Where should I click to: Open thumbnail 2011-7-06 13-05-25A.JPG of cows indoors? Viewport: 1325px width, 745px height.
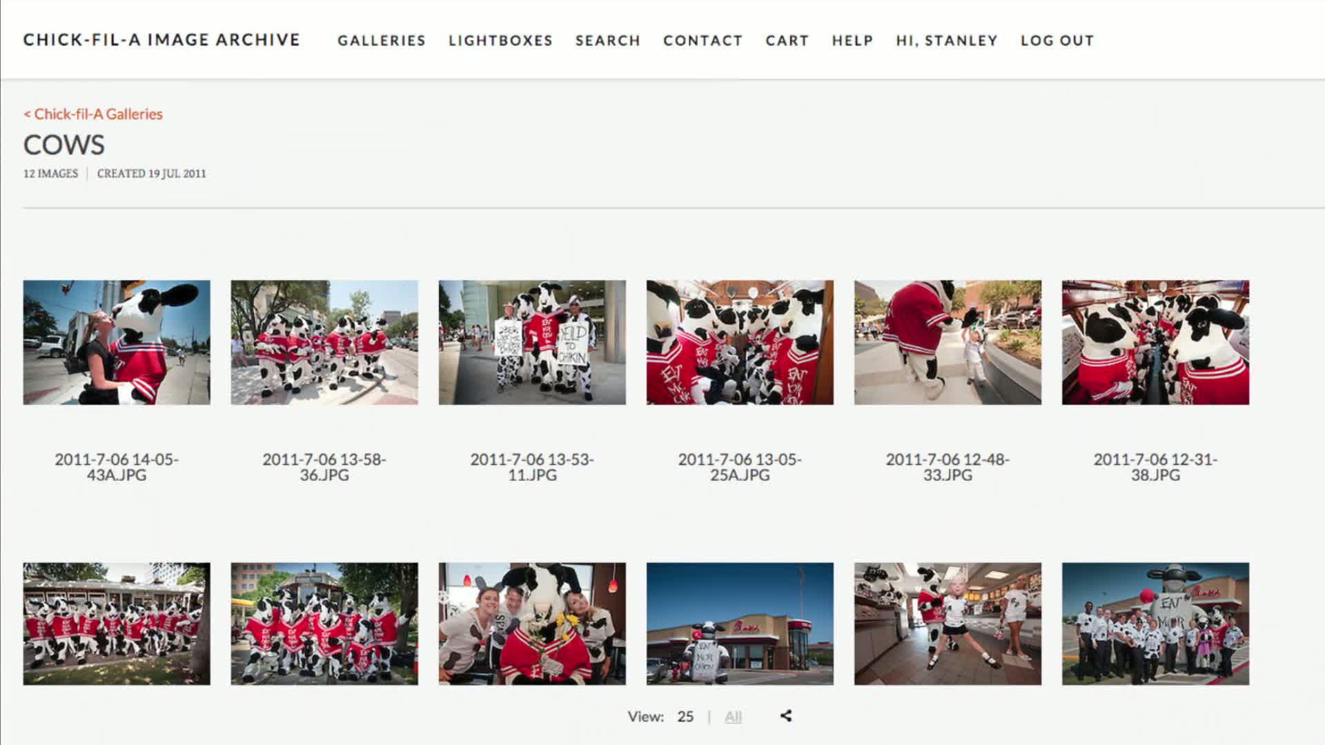tap(740, 342)
